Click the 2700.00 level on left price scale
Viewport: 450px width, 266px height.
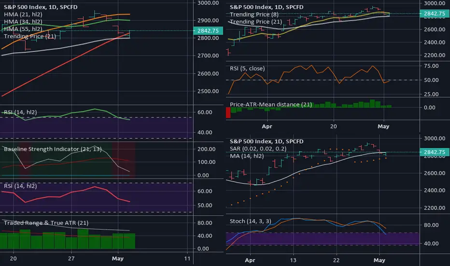pyautogui.click(x=208, y=56)
